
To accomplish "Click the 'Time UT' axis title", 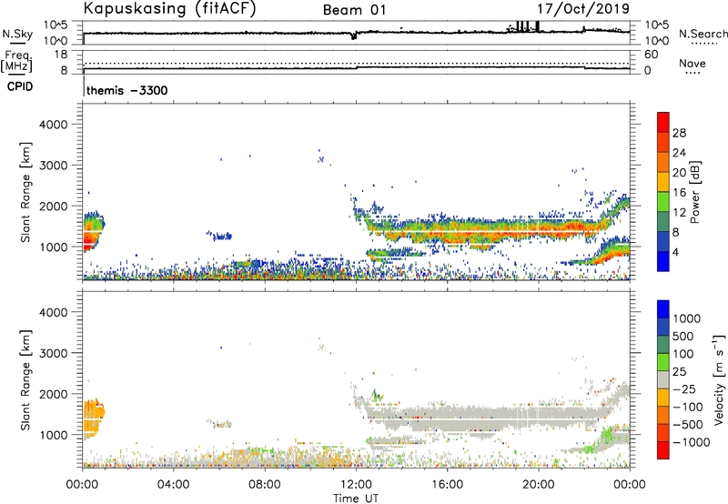I will [x=356, y=499].
